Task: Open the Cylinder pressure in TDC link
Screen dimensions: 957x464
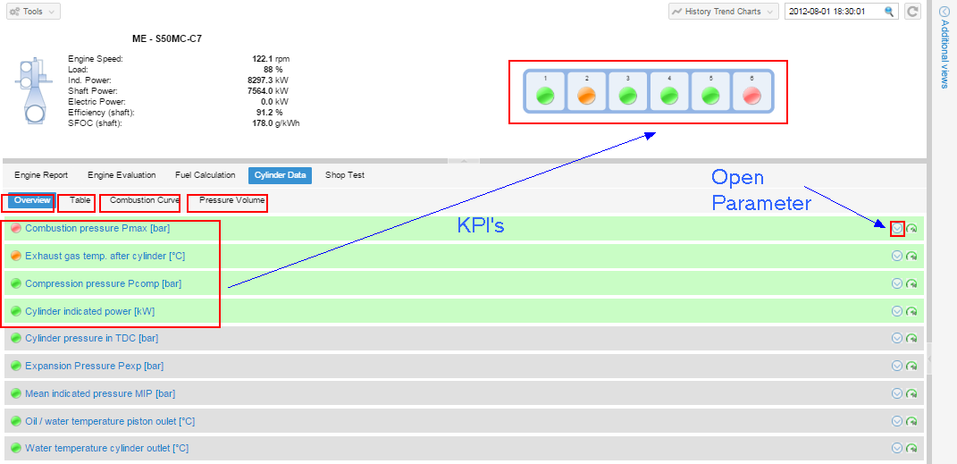Action: pyautogui.click(x=91, y=339)
